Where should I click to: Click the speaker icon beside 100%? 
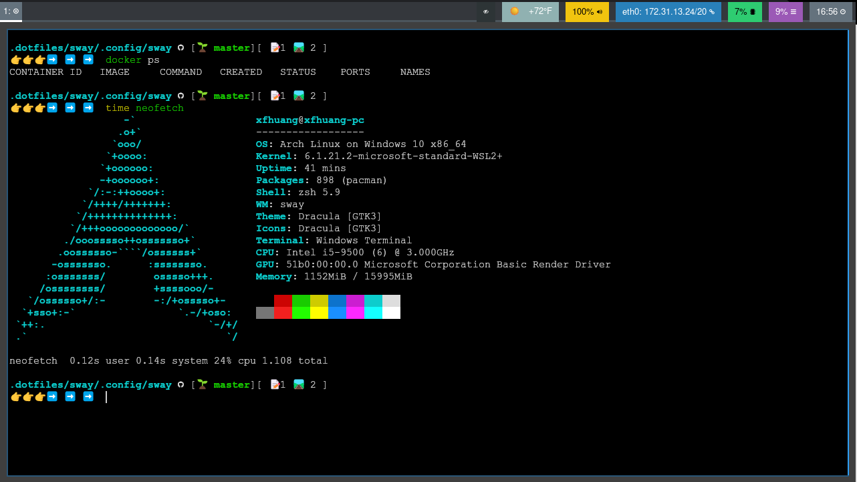(600, 11)
